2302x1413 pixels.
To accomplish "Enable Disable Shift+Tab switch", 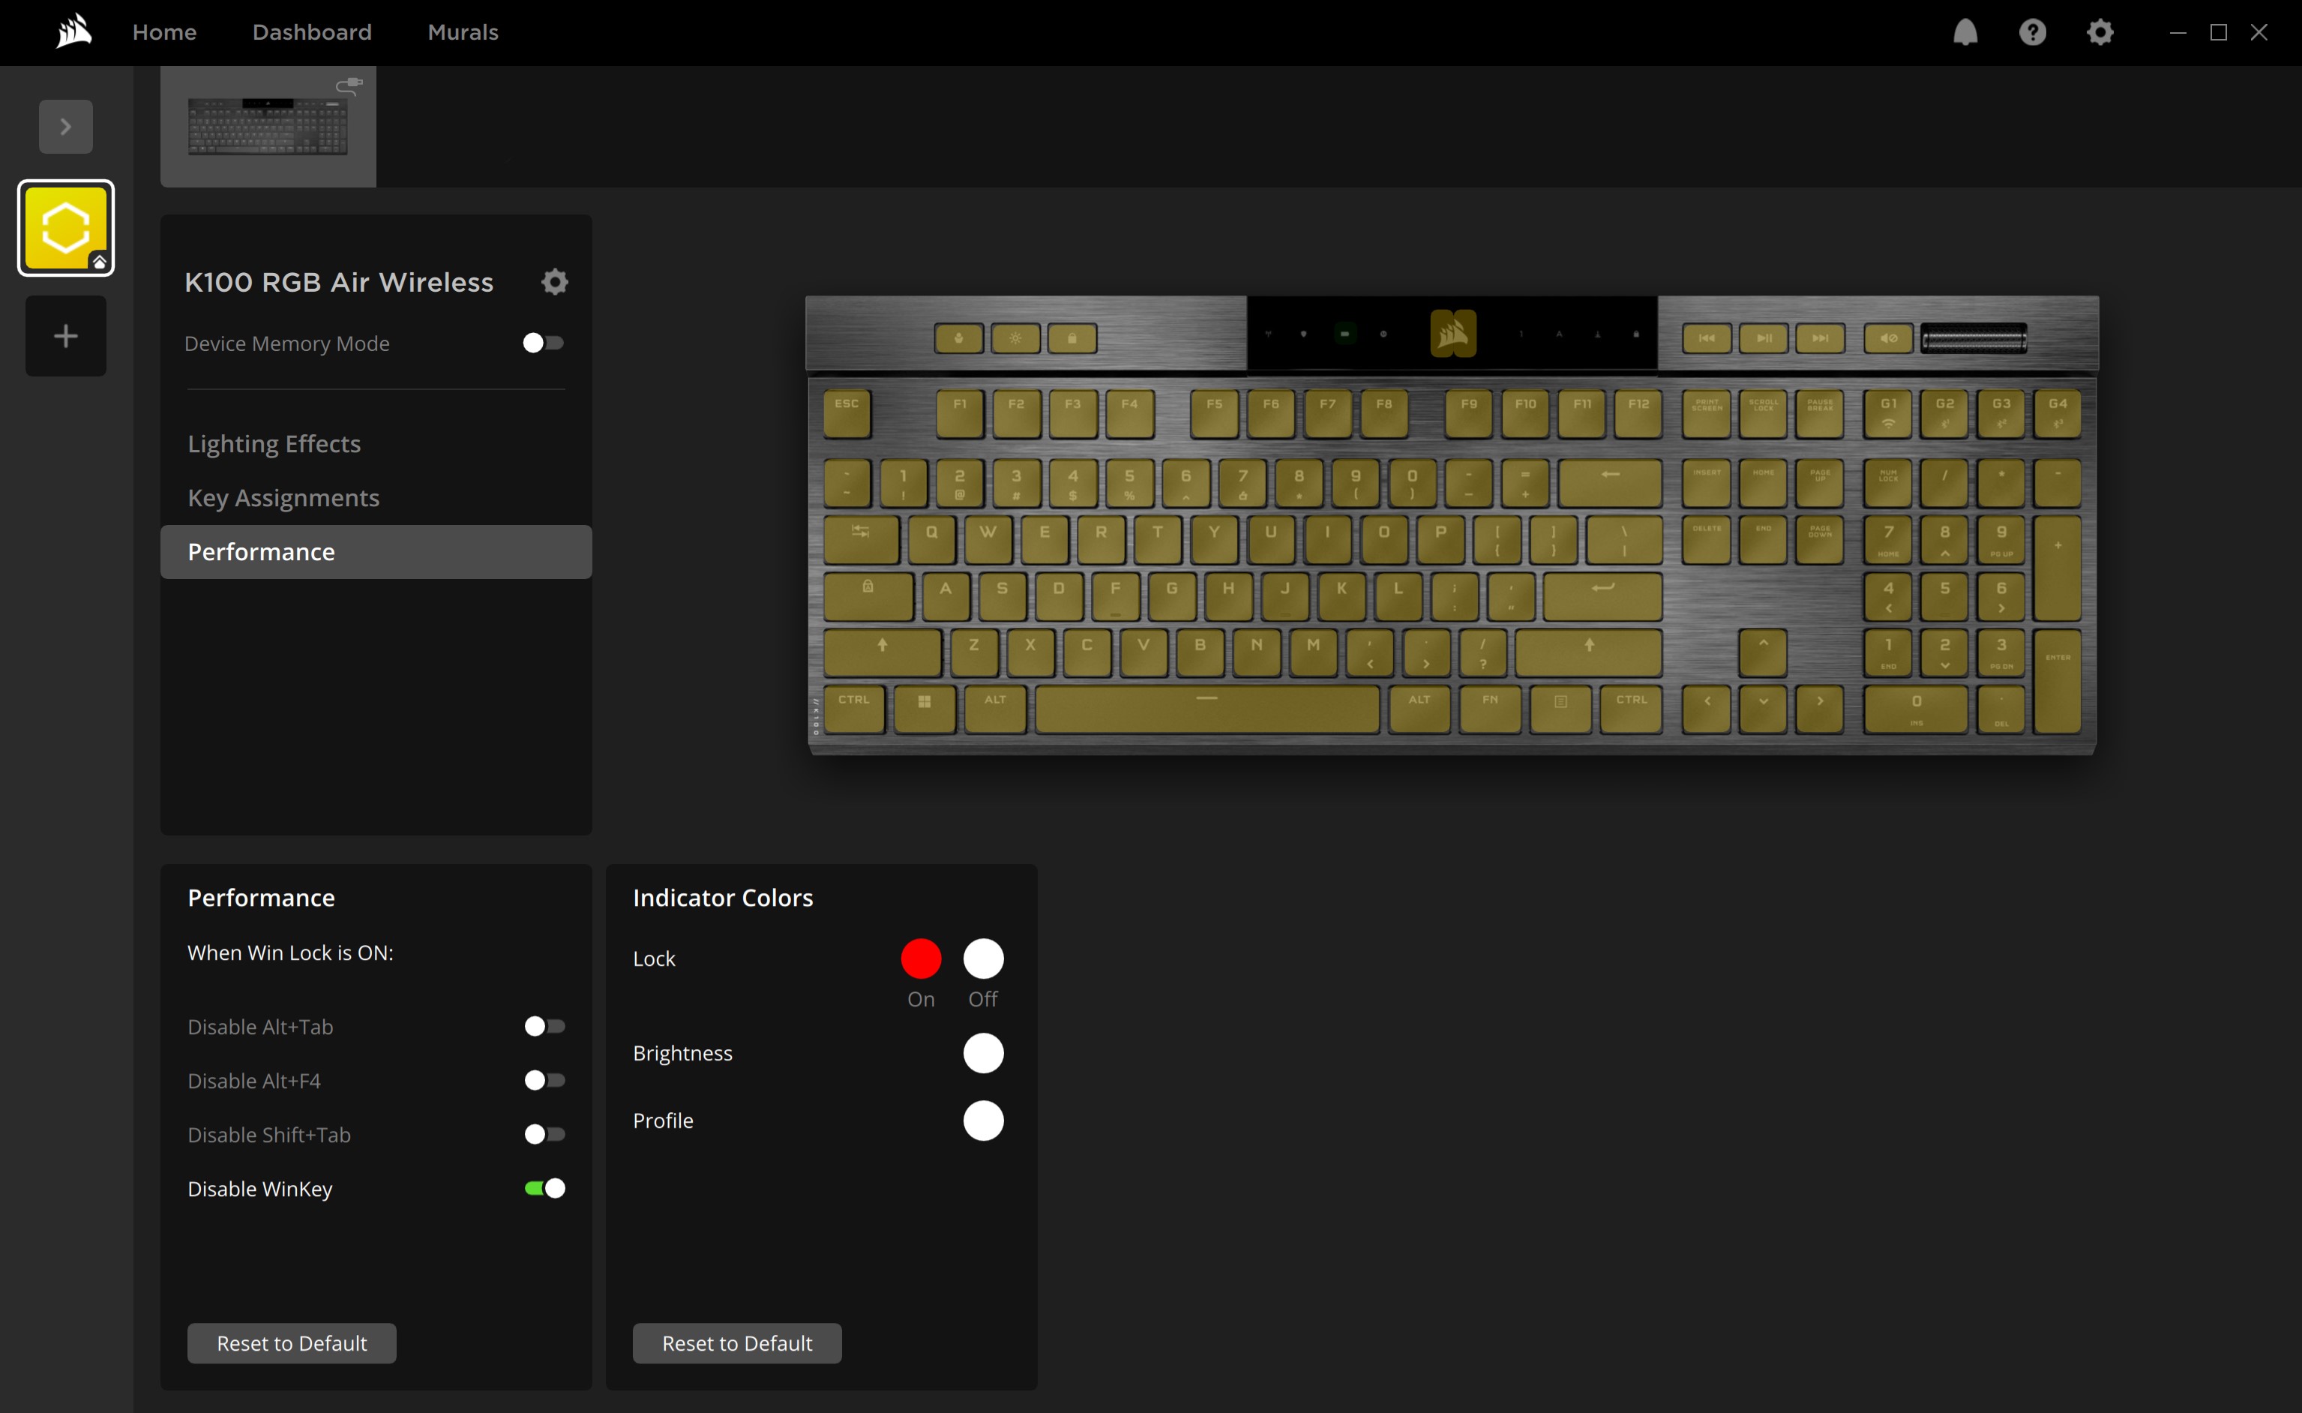I will 544,1135.
